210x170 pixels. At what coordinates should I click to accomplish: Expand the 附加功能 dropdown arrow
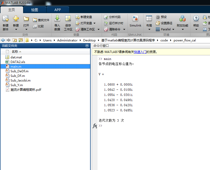point(183,29)
